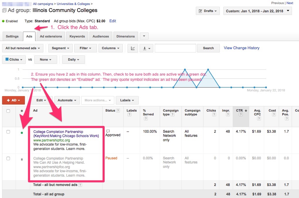Expand the Segment dropdown
Screen dimensions: 299x198
60,48
